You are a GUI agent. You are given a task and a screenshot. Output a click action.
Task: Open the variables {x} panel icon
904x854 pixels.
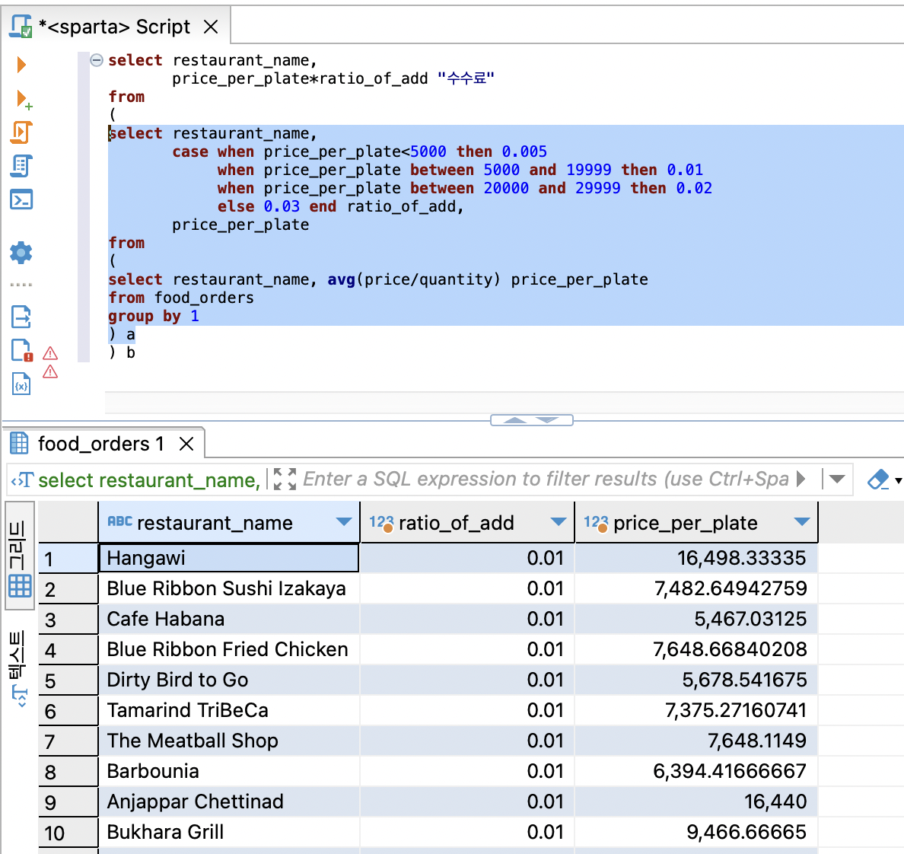point(21,384)
